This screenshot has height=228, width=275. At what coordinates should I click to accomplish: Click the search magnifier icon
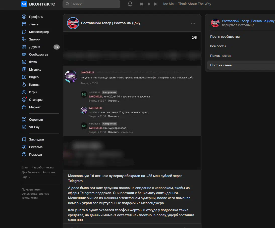click(x=68, y=4)
